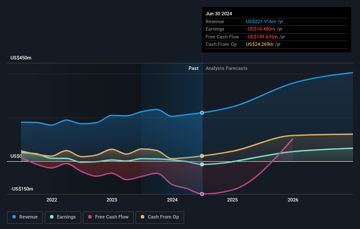
Task: Click the -US$150m y-axis label
Action: [22, 189]
